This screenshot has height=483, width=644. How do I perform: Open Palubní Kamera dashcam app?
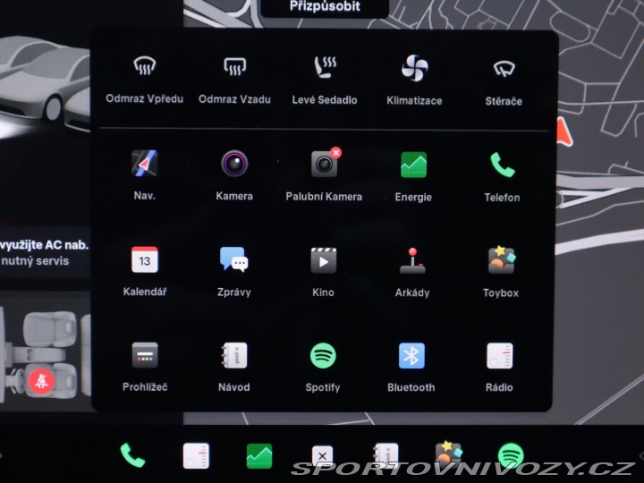324,165
